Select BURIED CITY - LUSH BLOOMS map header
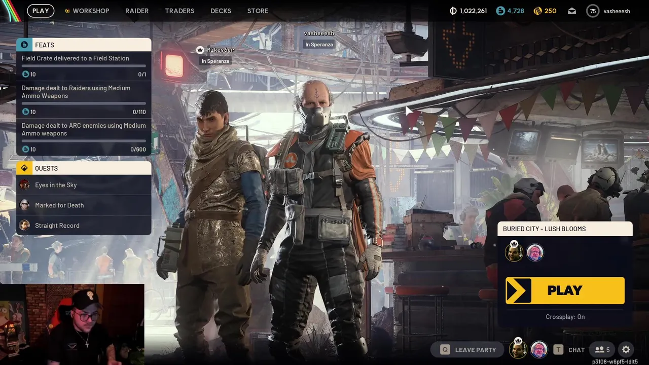 click(x=565, y=229)
